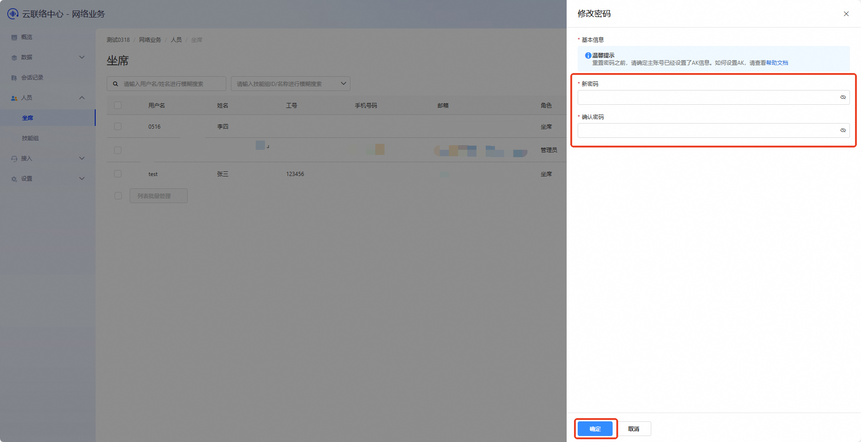The width and height of the screenshot is (861, 442).
Task: Click the 邮箱 column header
Action: click(443, 106)
